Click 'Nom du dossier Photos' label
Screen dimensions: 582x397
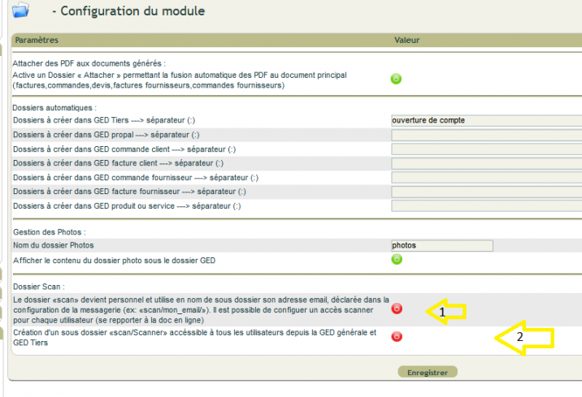54,245
